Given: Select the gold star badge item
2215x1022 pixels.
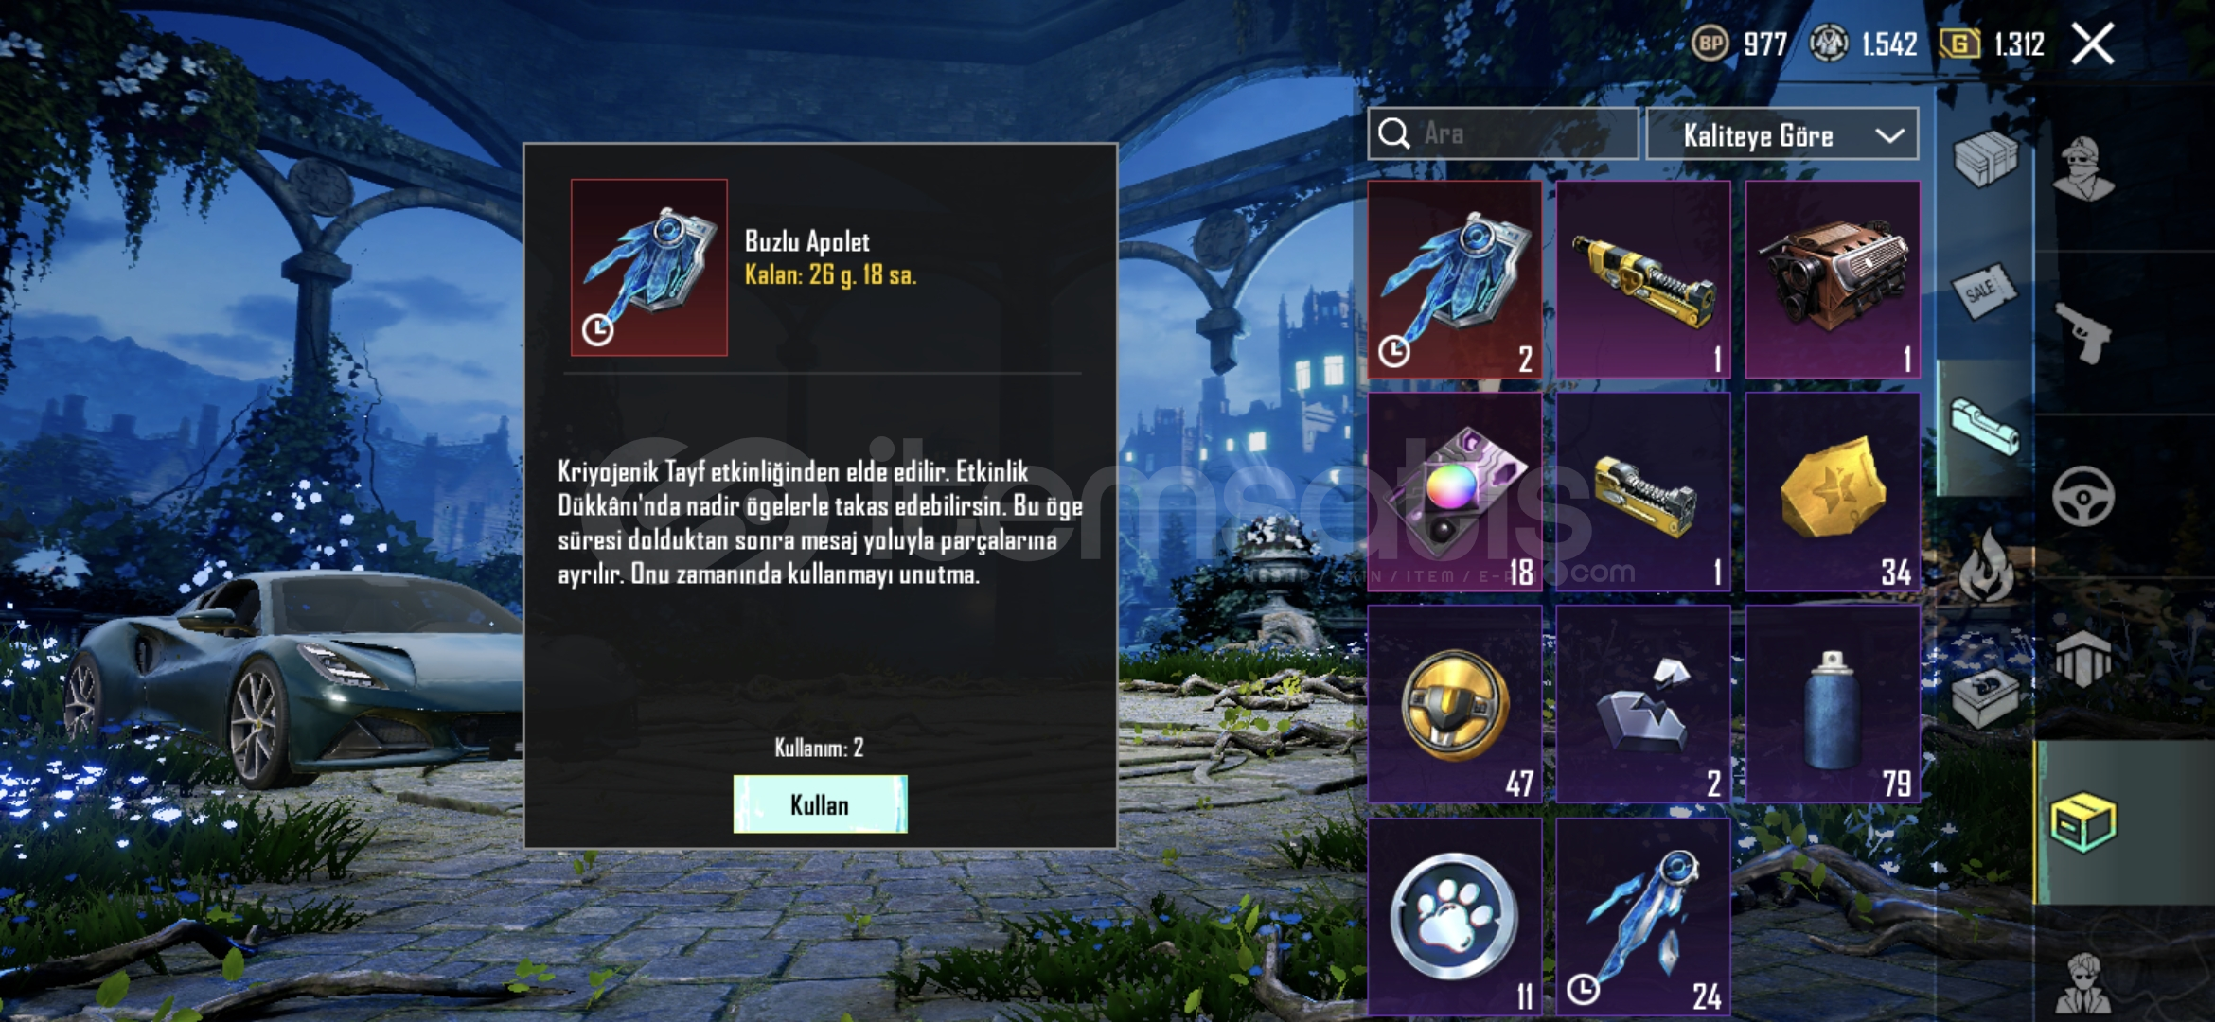Looking at the screenshot, I should 1833,492.
